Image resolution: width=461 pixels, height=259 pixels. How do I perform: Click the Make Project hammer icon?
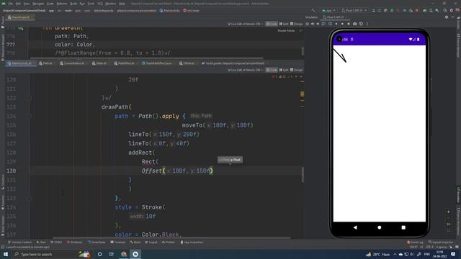point(313,10)
